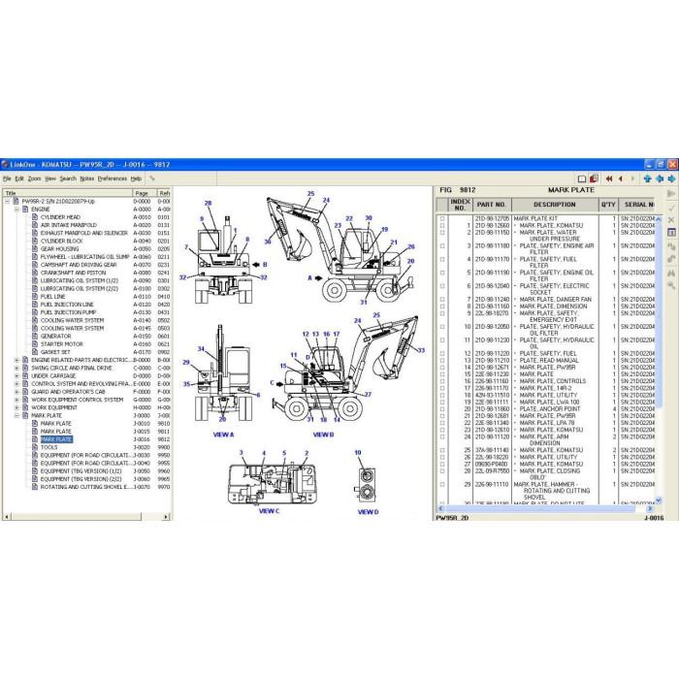Screen dimensions: 679x679
Task: Collapse the PW95R-2 root tree node
Action: pos(7,202)
